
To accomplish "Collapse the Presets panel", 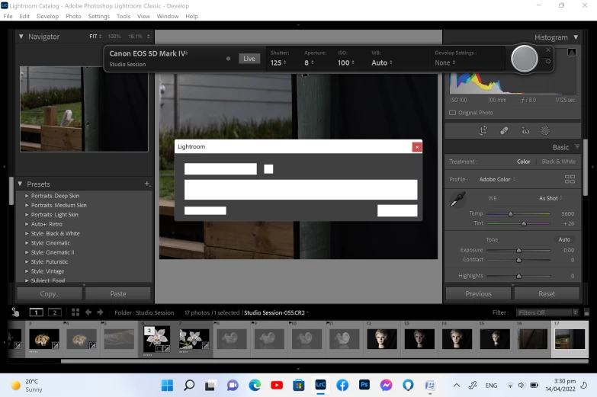I will tap(20, 184).
